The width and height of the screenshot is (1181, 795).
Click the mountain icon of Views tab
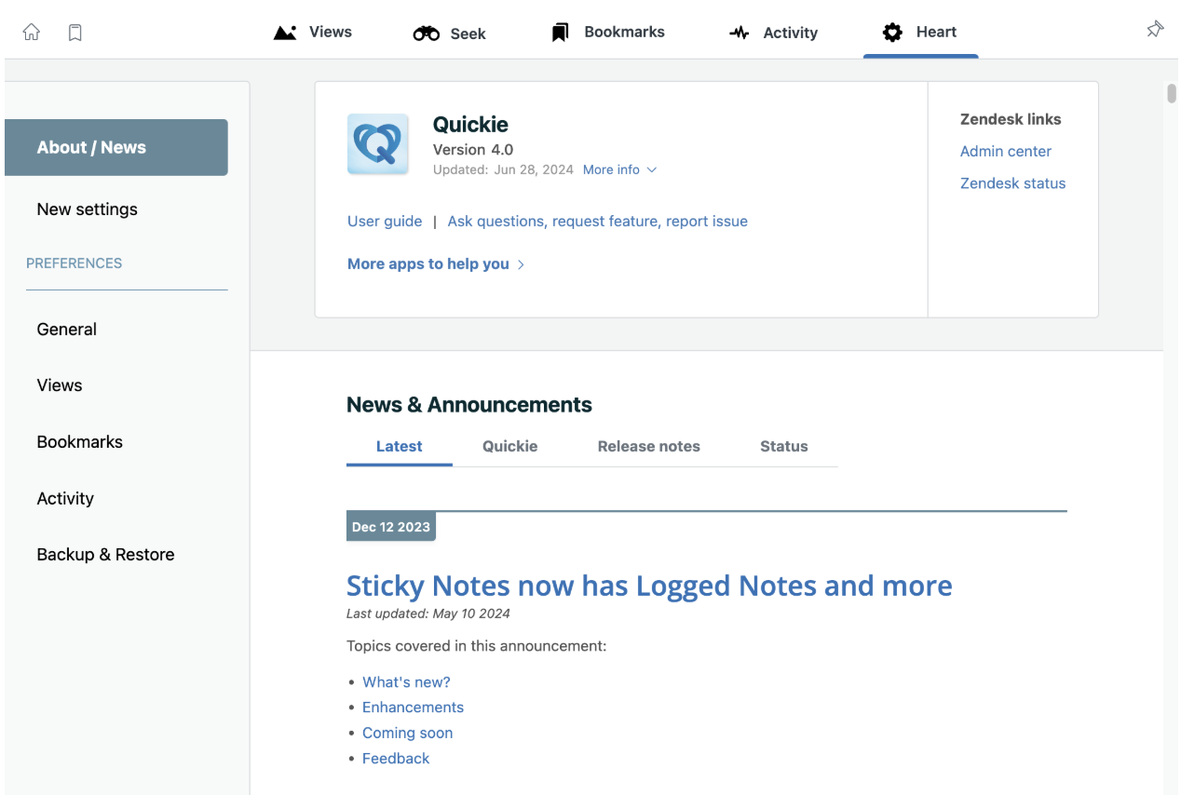point(285,33)
